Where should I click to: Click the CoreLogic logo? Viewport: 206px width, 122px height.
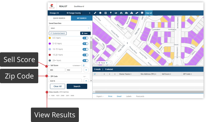[x=52, y=6]
